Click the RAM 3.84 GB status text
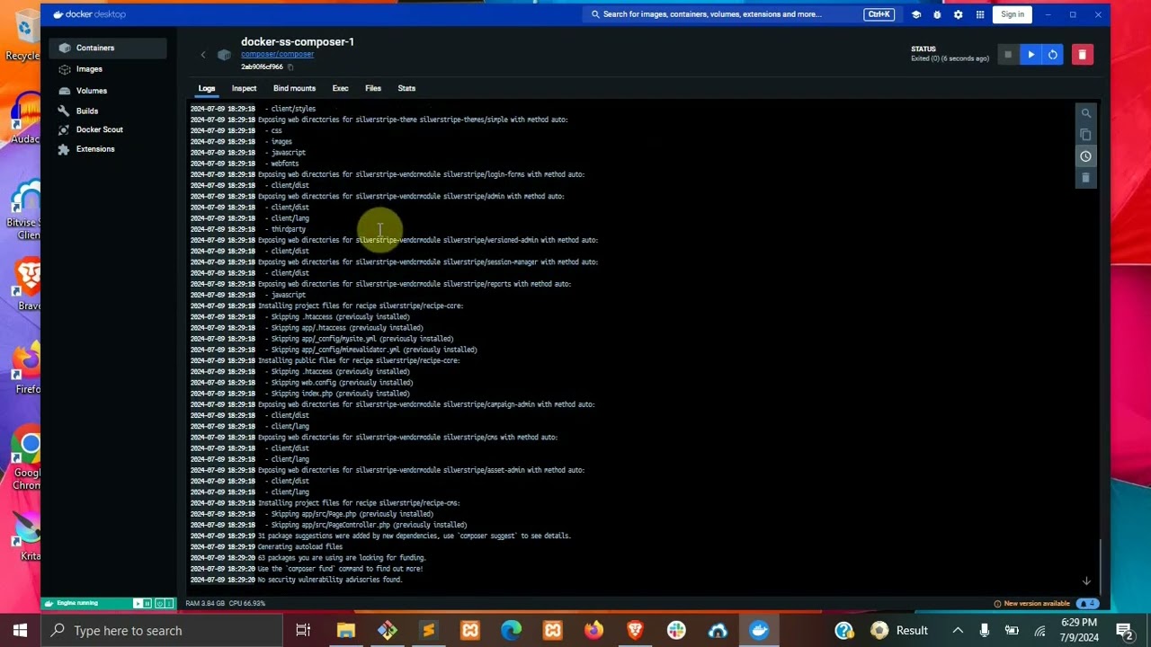 click(x=206, y=603)
